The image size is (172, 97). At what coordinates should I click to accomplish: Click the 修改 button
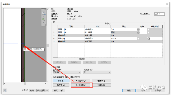61,81
